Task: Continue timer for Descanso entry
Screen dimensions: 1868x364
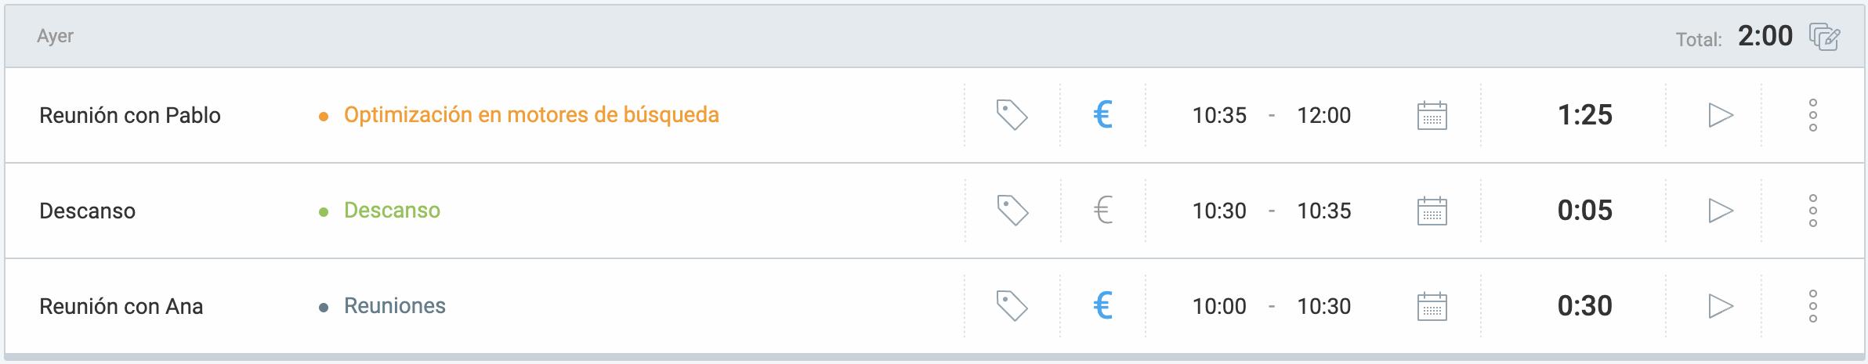Action: click(x=1720, y=211)
